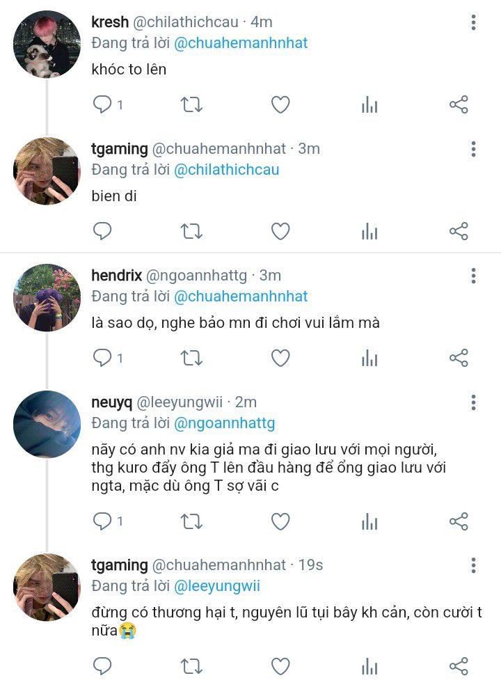View analytics on kresh's tweet

369,104
